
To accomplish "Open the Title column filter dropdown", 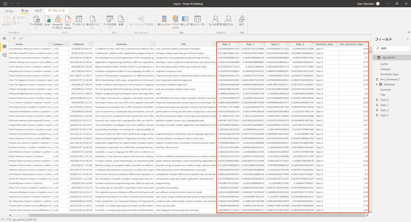I will pyautogui.click(x=214, y=44).
